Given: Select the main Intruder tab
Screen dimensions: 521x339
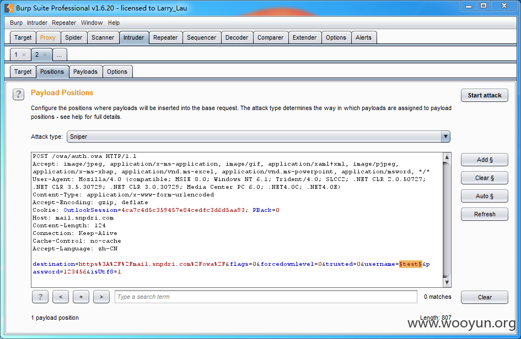Looking at the screenshot, I should coord(133,37).
